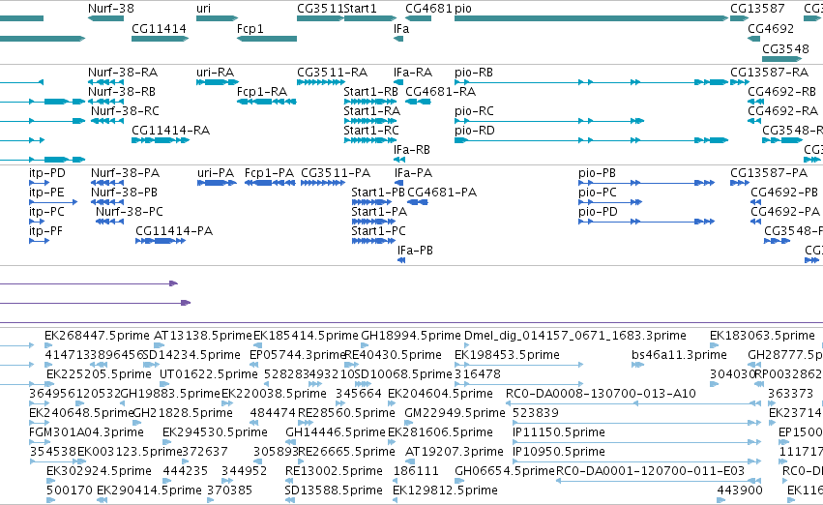Screen dimensions: 823x505
Task: Open the Nurf-38-PC protein label
Action: pos(130,212)
